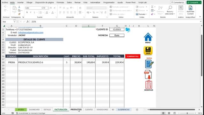
Task: Open the SUGERENCIAS sheet tab
Action: tap(124, 110)
